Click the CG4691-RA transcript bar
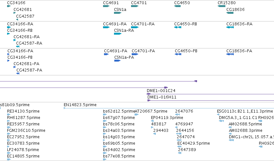 (x=106, y=27)
